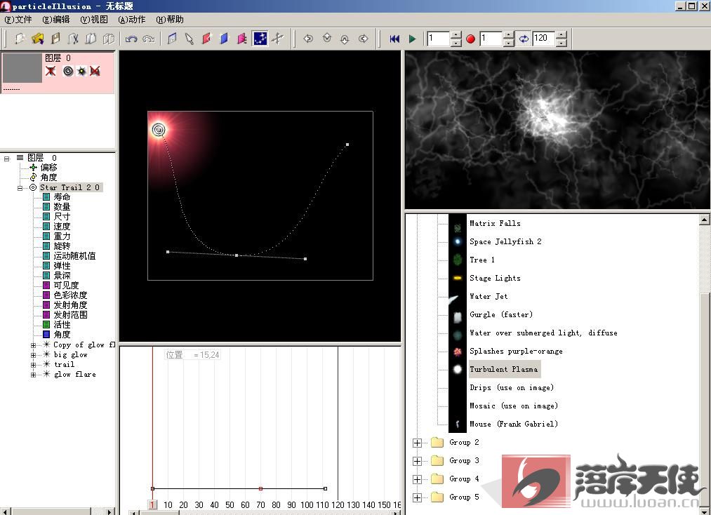Click the blue blocker tool icon

coord(224,39)
